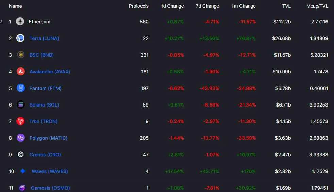334x192 pixels.
Task: Select Polygon 1m change -33.59%
Action: 246,138
